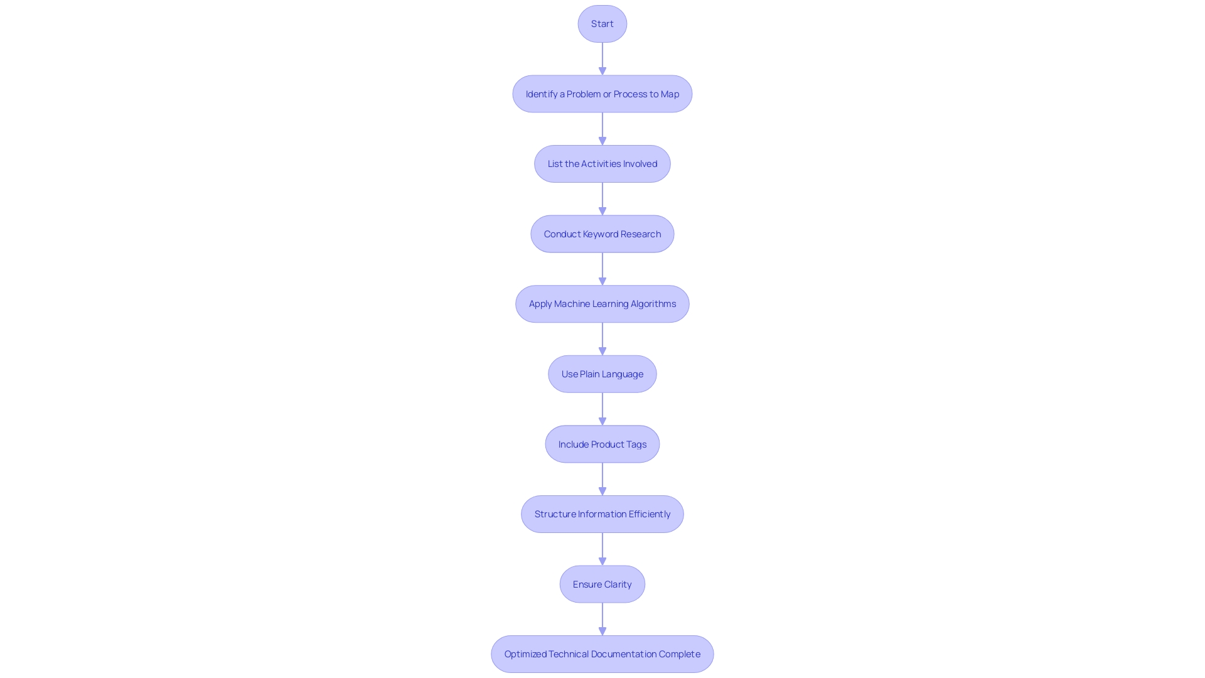Click the Use Plain Language node icon
This screenshot has width=1205, height=678.
coord(602,374)
